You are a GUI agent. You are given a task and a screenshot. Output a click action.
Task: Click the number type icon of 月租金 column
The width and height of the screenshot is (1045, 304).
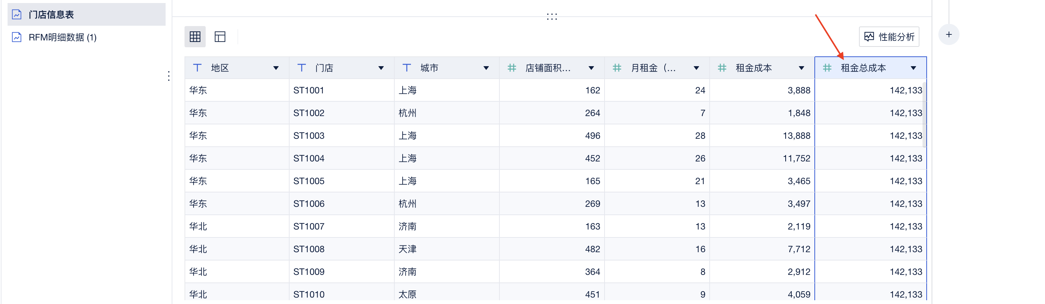click(x=617, y=68)
